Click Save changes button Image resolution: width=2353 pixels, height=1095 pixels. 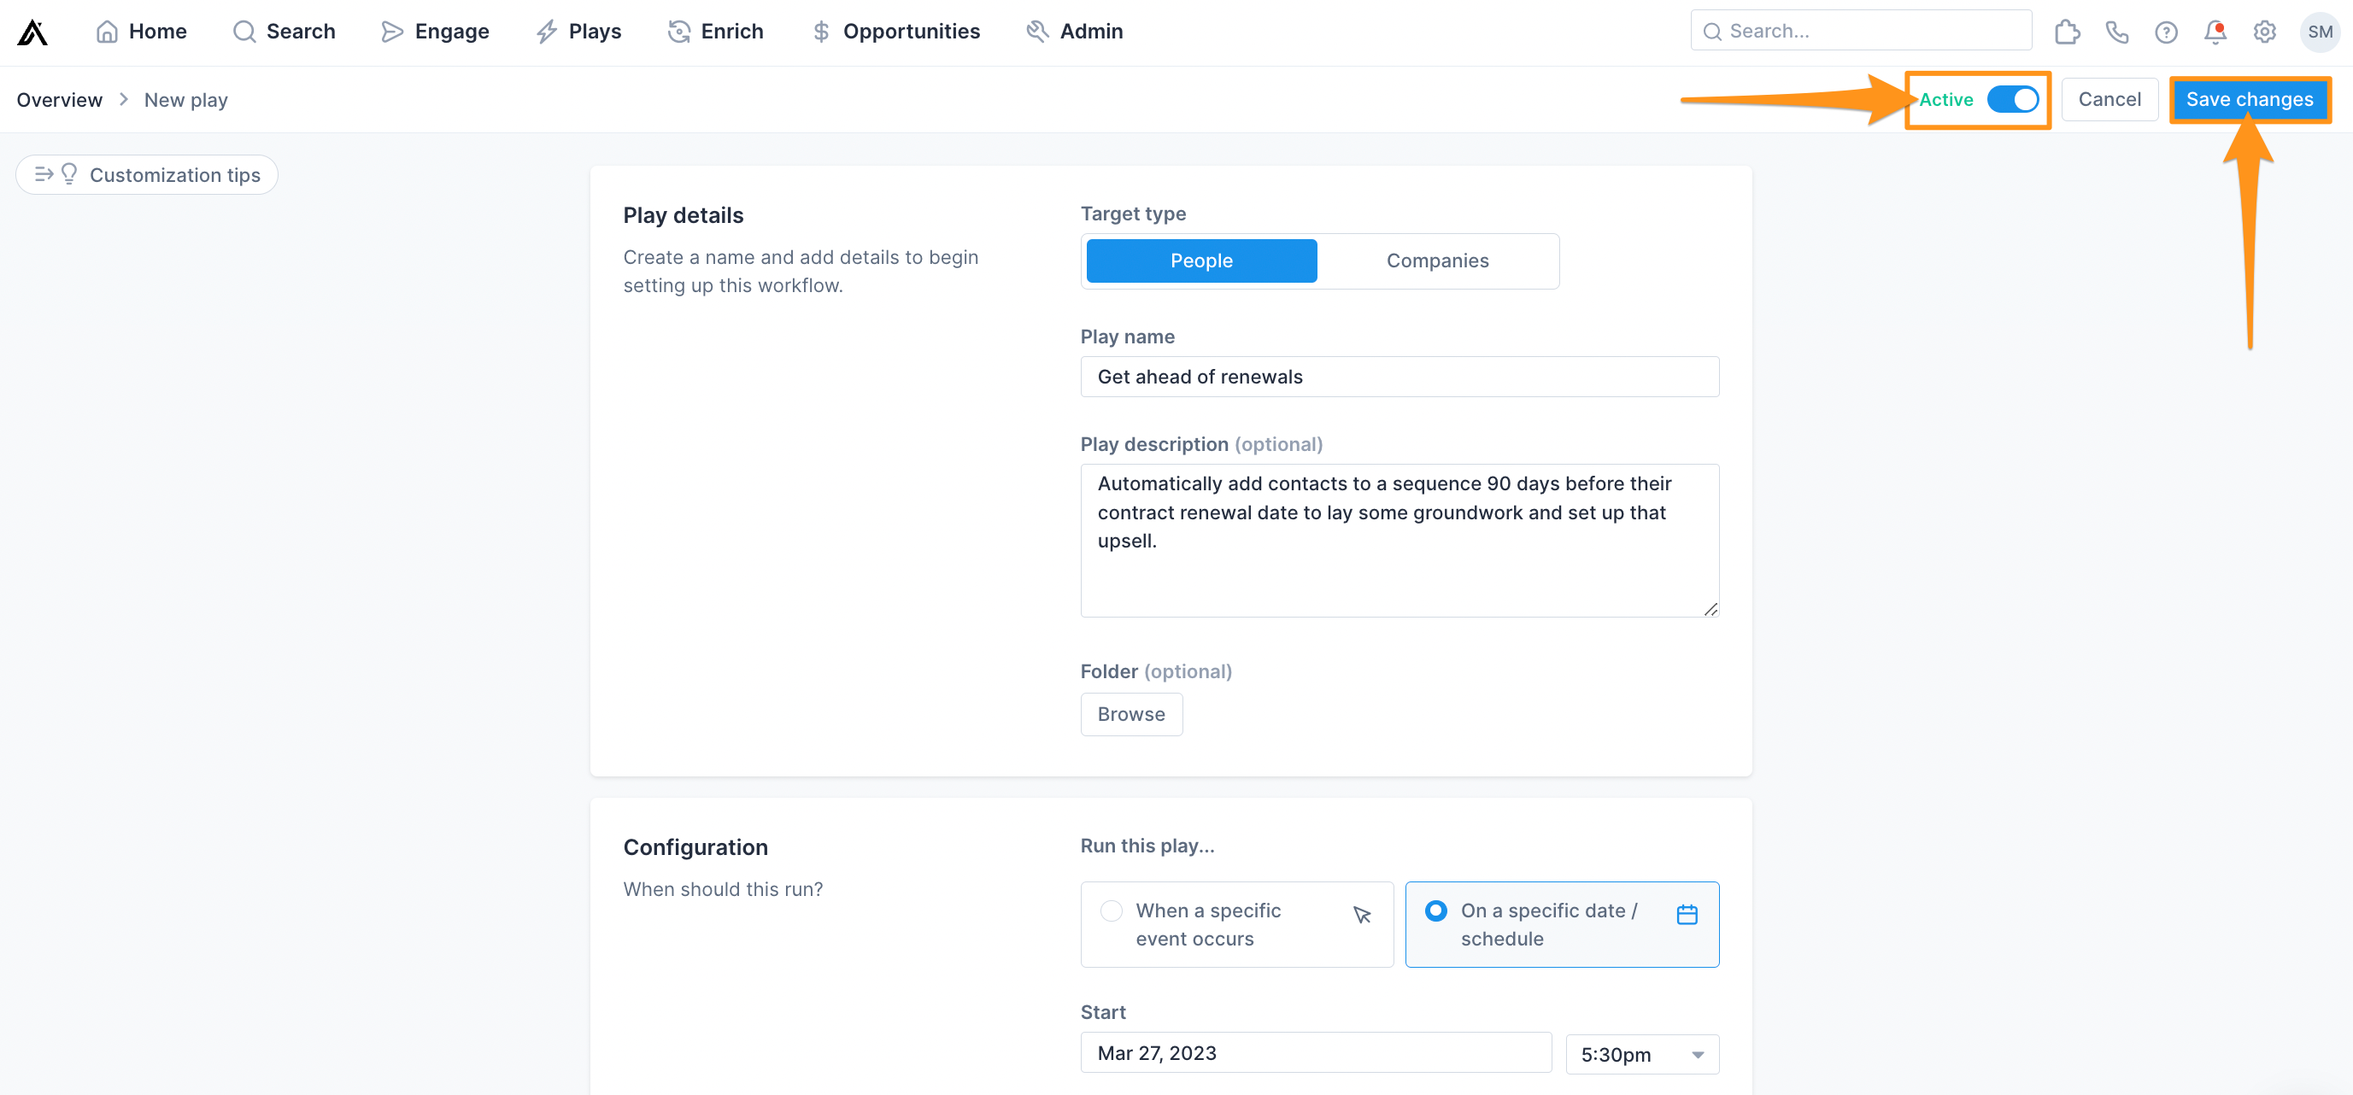click(2249, 100)
